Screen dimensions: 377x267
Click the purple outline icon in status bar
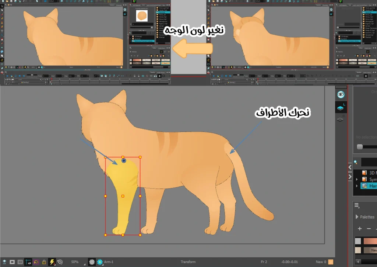[36, 262]
